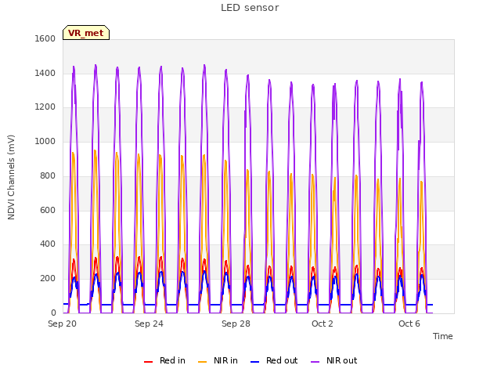Toggle the NIR in legend entry
This screenshot has width=501, height=376.
pos(218,360)
